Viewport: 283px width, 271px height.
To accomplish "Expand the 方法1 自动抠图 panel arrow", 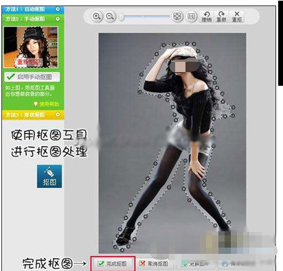I will [58, 9].
